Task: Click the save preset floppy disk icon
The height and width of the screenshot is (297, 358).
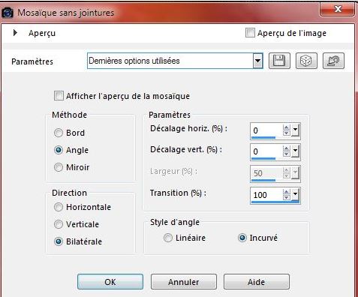Action: pyautogui.click(x=279, y=61)
